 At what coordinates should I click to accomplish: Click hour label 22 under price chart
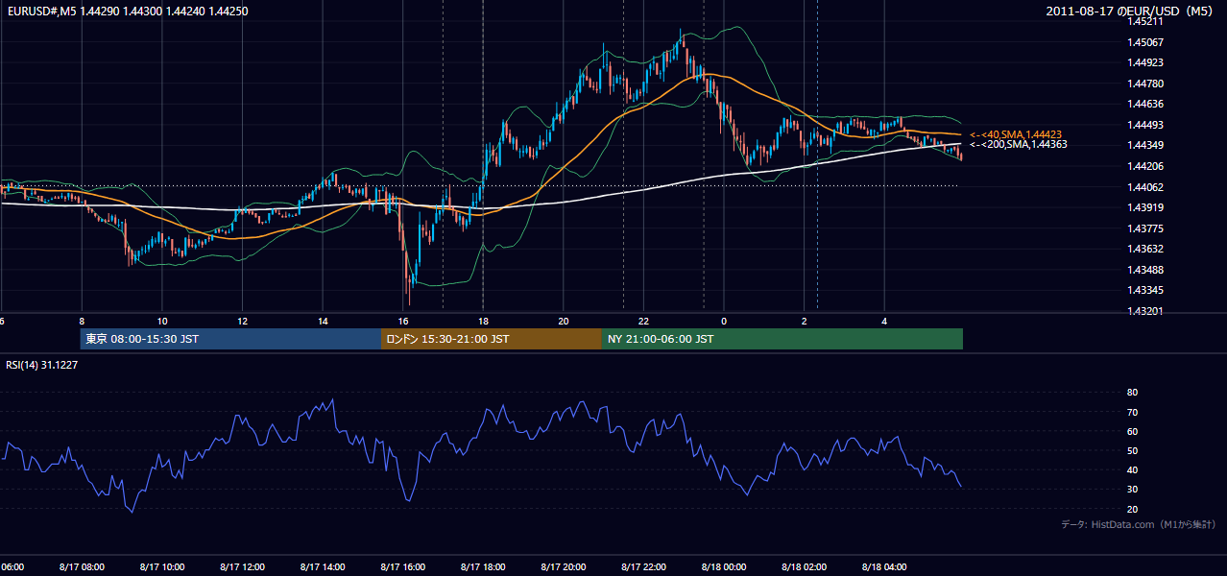(644, 321)
